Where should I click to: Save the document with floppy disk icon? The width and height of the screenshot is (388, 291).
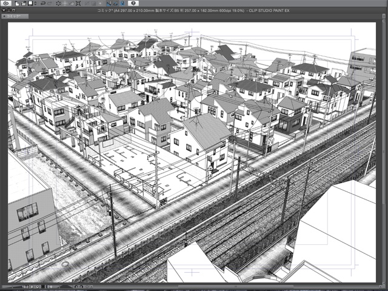click(x=30, y=4)
